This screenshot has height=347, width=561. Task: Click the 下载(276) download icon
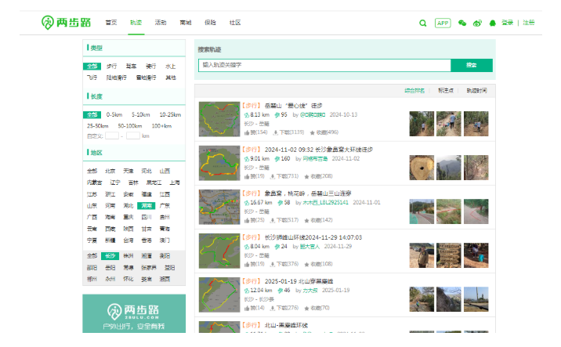273,309
